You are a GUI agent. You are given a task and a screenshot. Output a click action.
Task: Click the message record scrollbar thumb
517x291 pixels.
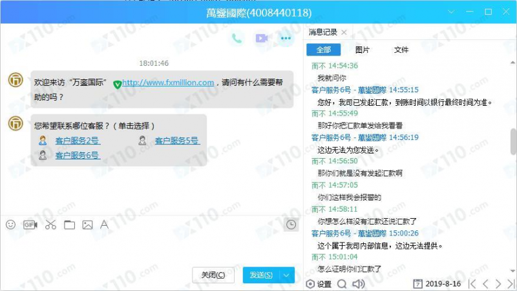(x=513, y=141)
